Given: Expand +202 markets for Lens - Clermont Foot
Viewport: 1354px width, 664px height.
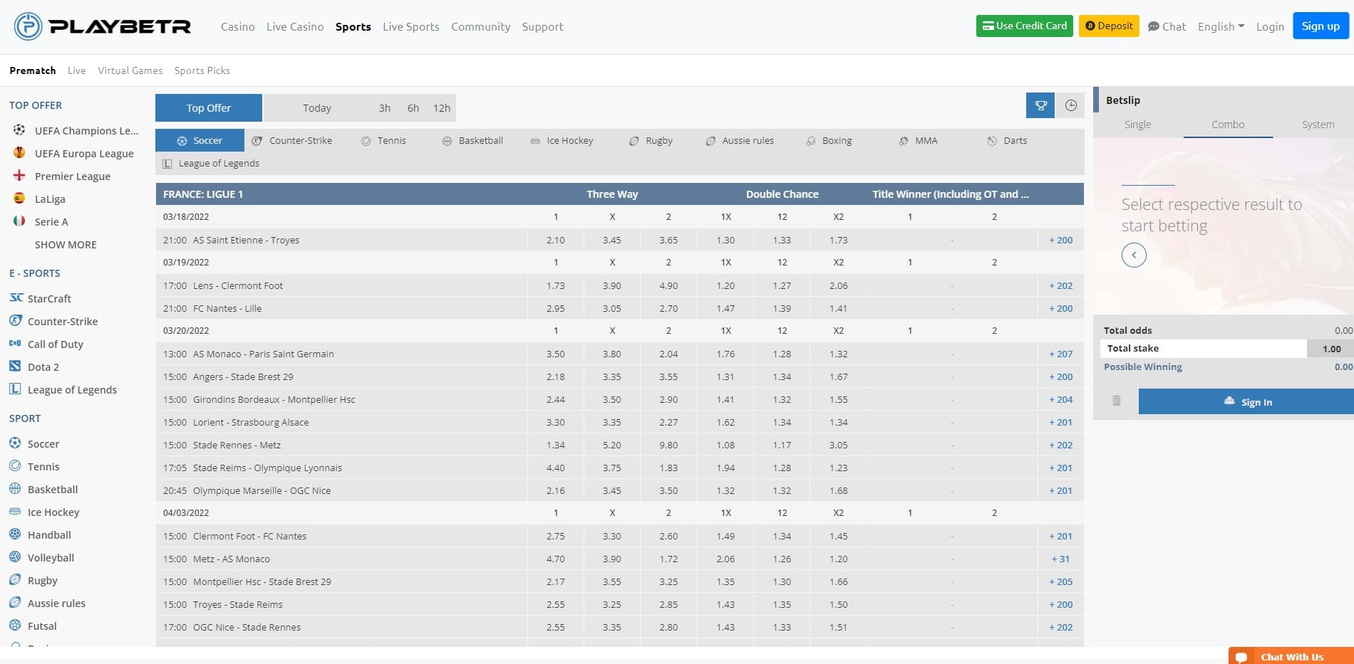Looking at the screenshot, I should (1060, 285).
